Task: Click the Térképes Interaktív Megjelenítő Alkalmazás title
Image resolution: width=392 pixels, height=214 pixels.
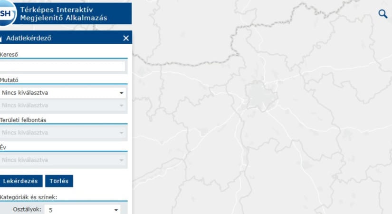Action: [64, 14]
